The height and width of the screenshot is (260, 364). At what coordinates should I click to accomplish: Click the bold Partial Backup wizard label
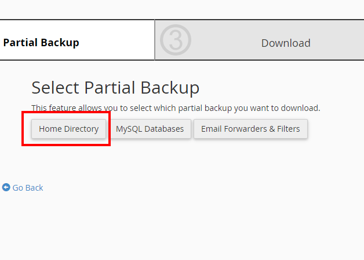(x=41, y=43)
